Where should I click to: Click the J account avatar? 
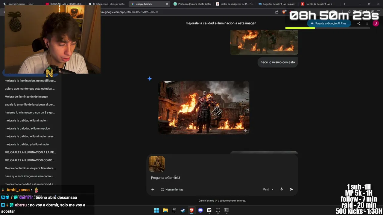376,23
